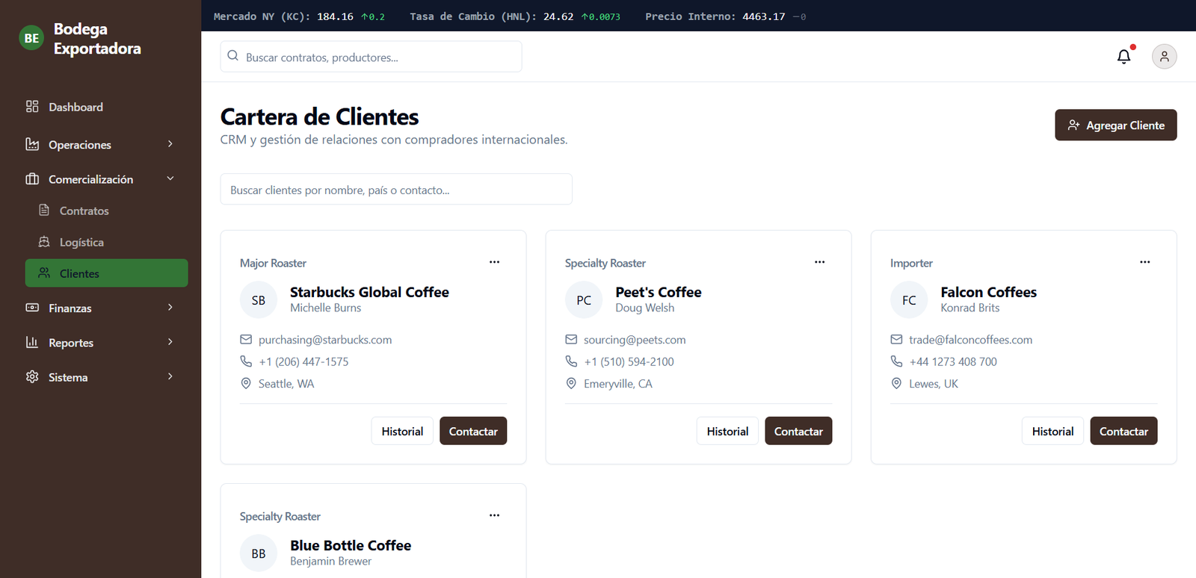Click Mercado NY (KC) ticker value
This screenshot has height=578, width=1196.
pos(335,16)
